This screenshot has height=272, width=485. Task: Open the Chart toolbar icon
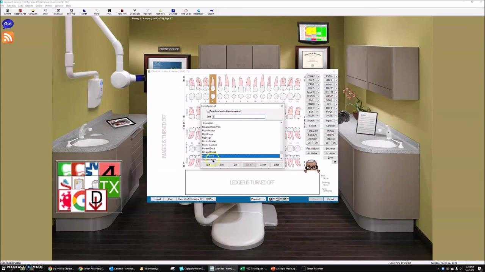pyautogui.click(x=45, y=12)
